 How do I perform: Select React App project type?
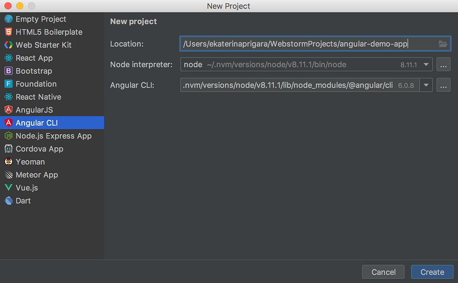coord(34,58)
